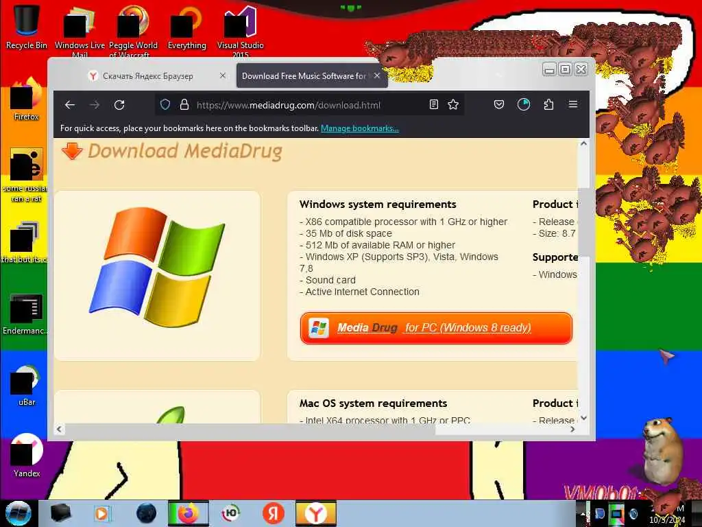Bookmark this page with the star icon
The height and width of the screenshot is (527, 702).
(453, 105)
